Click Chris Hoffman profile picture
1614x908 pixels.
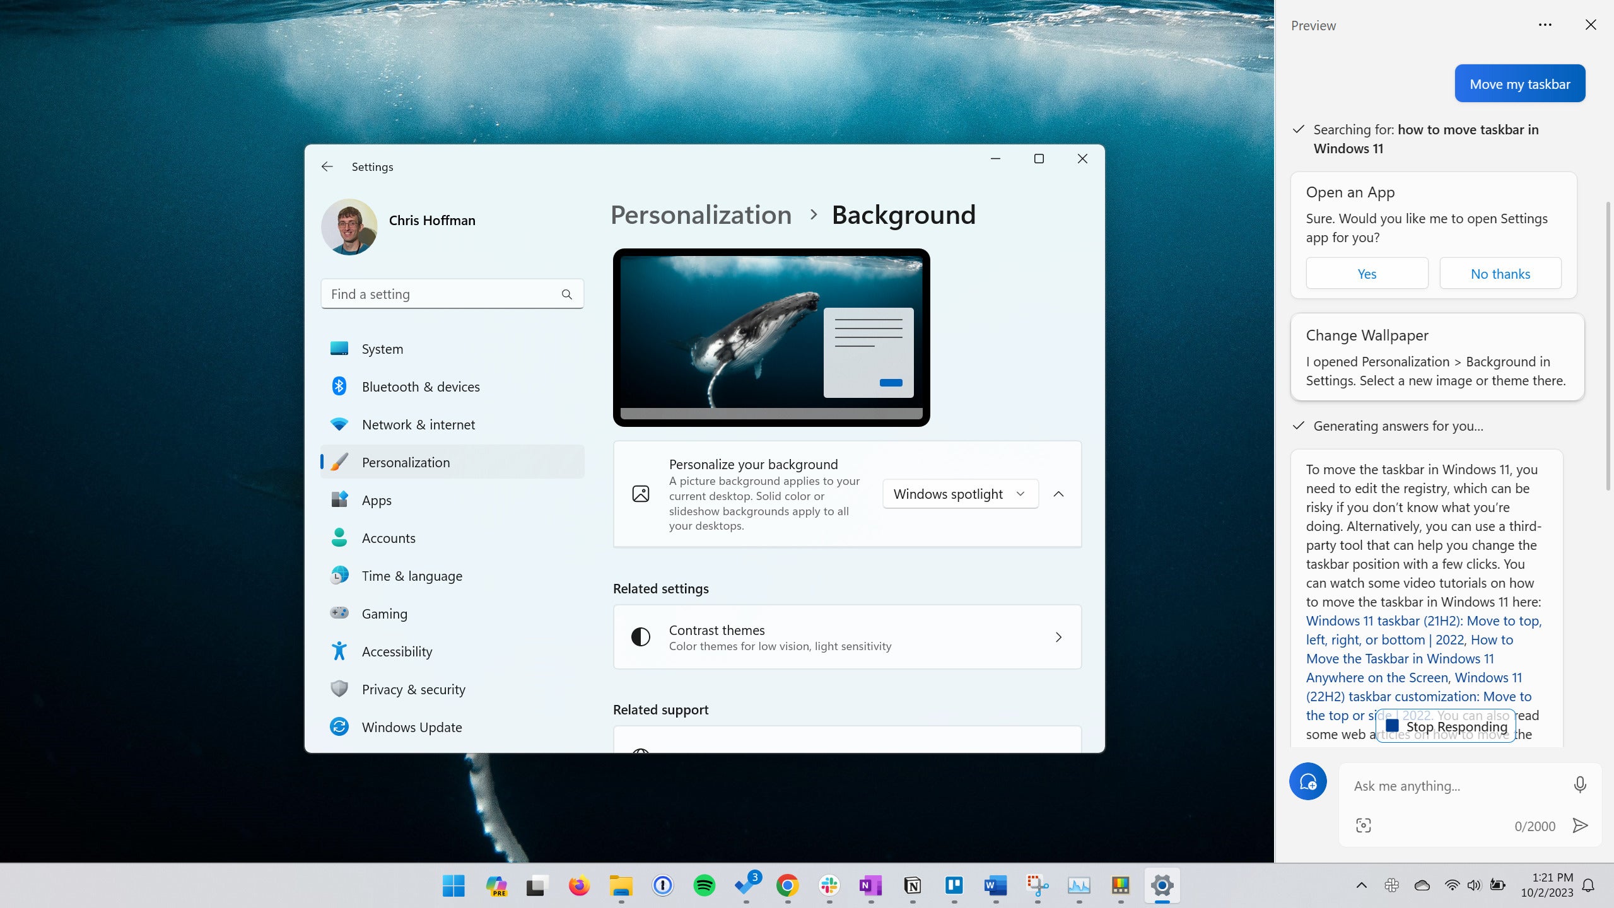(349, 227)
